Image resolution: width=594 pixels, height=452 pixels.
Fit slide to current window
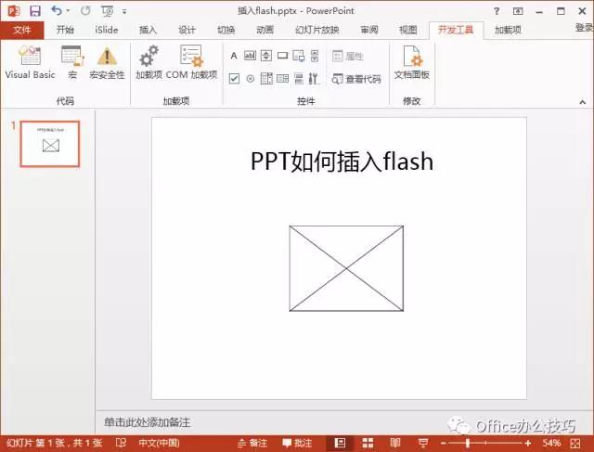pyautogui.click(x=575, y=443)
